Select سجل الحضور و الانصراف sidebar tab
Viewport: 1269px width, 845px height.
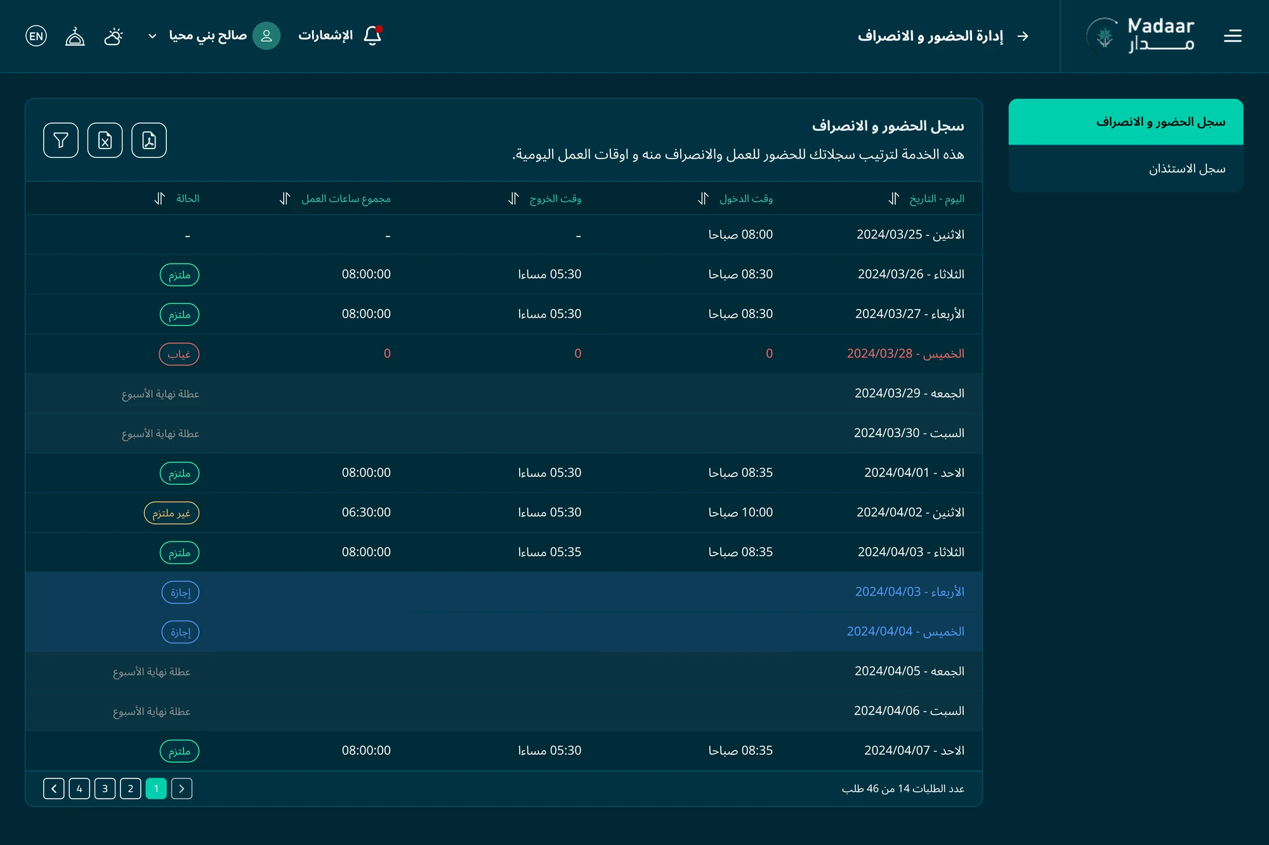pos(1126,122)
